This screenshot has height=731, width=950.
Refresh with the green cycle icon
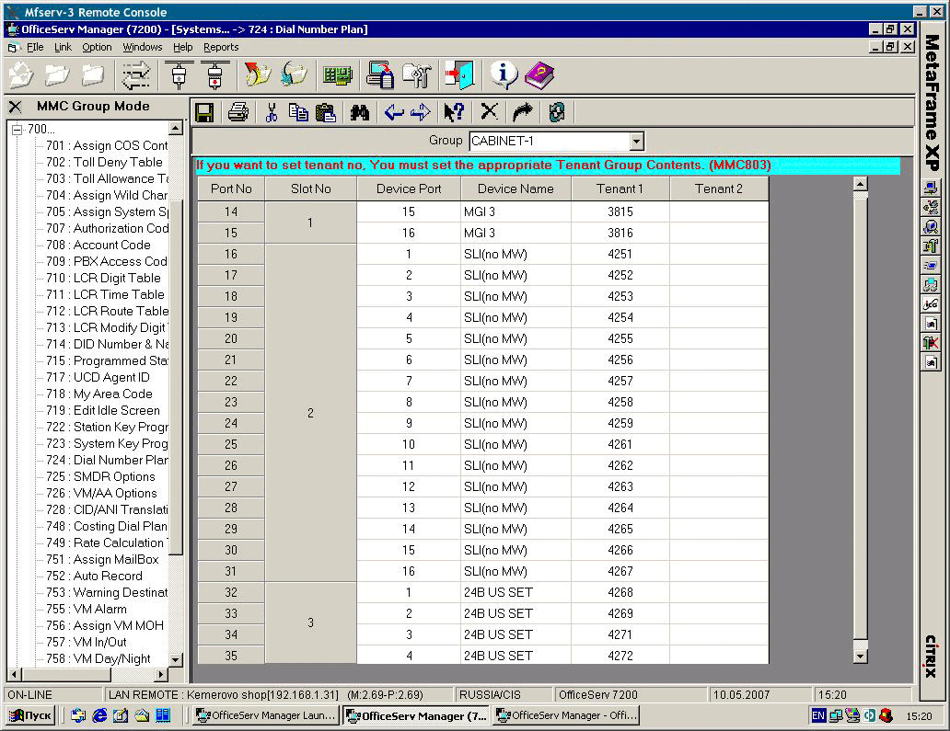[x=556, y=112]
